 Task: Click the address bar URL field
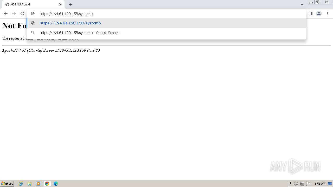pyautogui.click(x=166, y=14)
